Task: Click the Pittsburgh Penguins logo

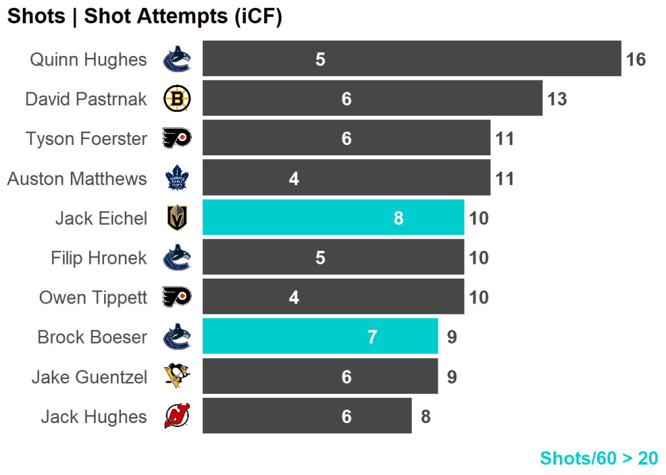Action: coord(176,377)
